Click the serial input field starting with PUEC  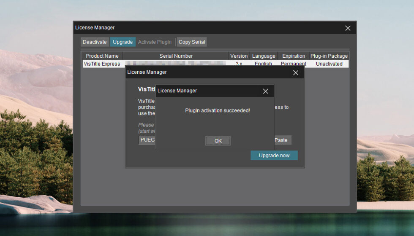click(147, 140)
